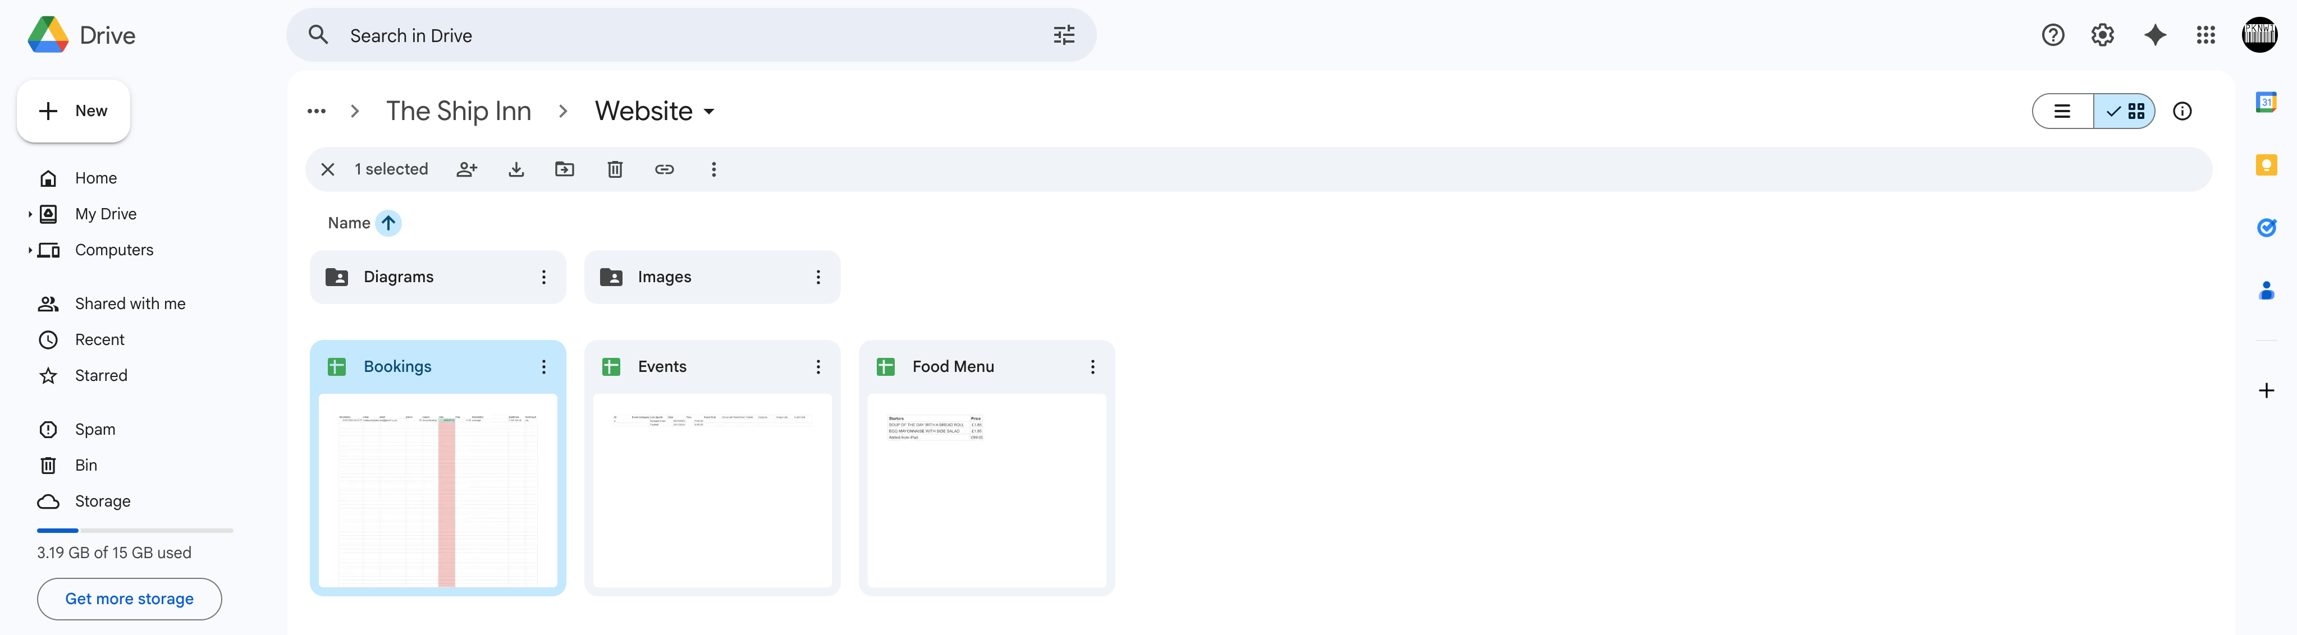This screenshot has width=2297, height=635.
Task: Navigate to The Ship Inn breadcrumb
Action: [458, 111]
